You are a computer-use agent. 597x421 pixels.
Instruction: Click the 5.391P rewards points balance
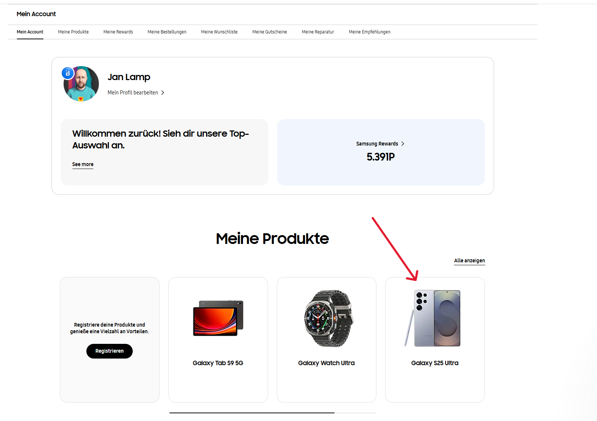click(x=380, y=157)
